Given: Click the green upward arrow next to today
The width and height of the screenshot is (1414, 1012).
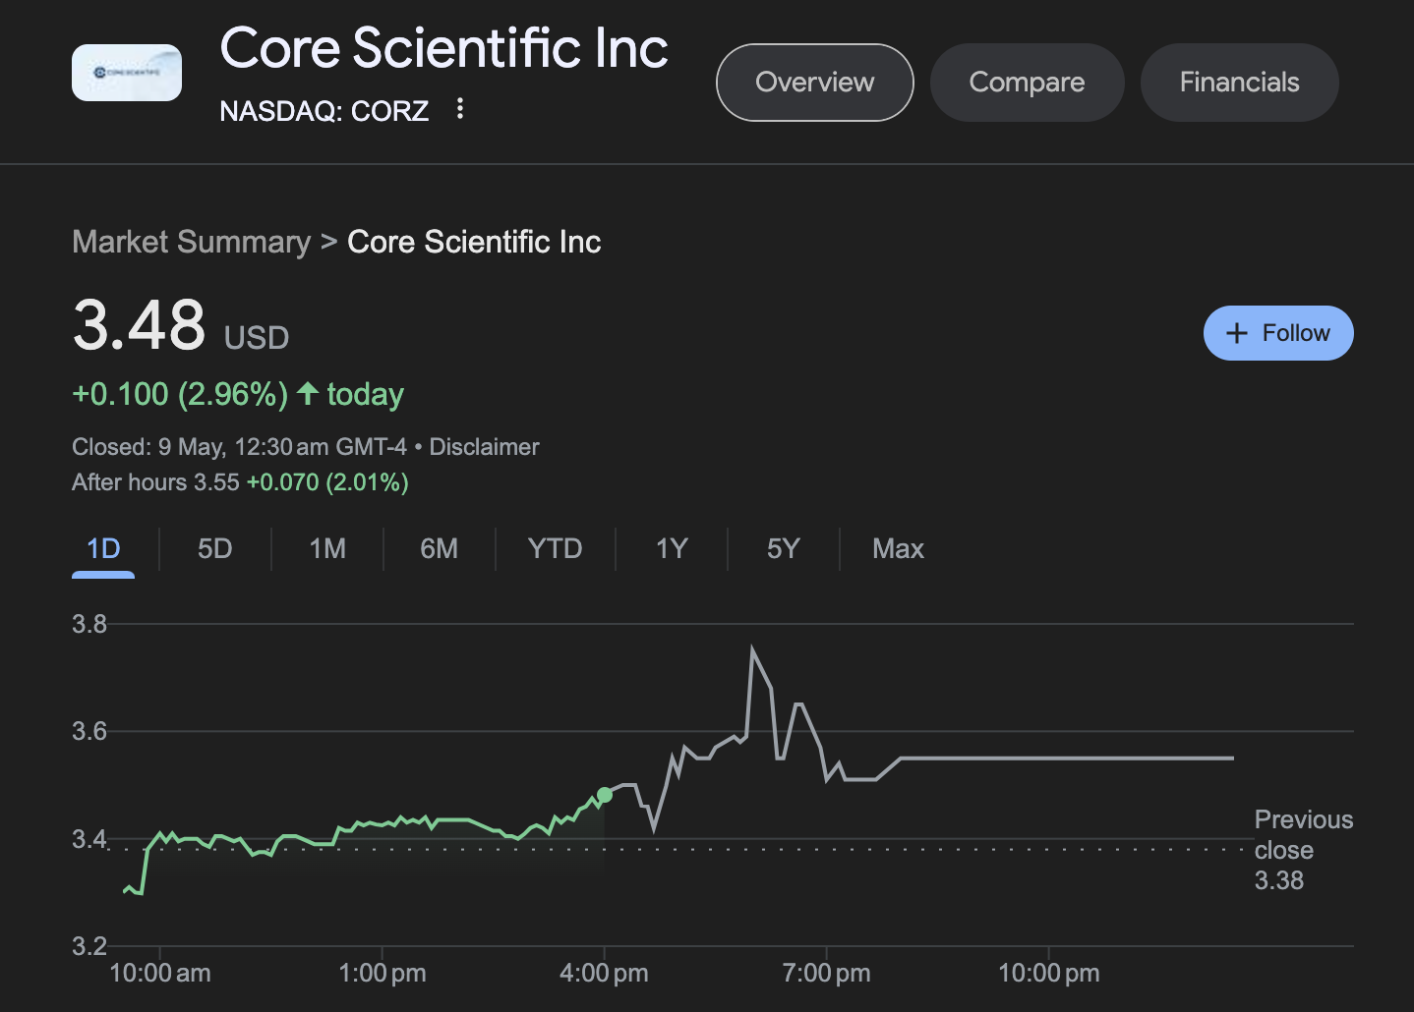Looking at the screenshot, I should click(308, 394).
